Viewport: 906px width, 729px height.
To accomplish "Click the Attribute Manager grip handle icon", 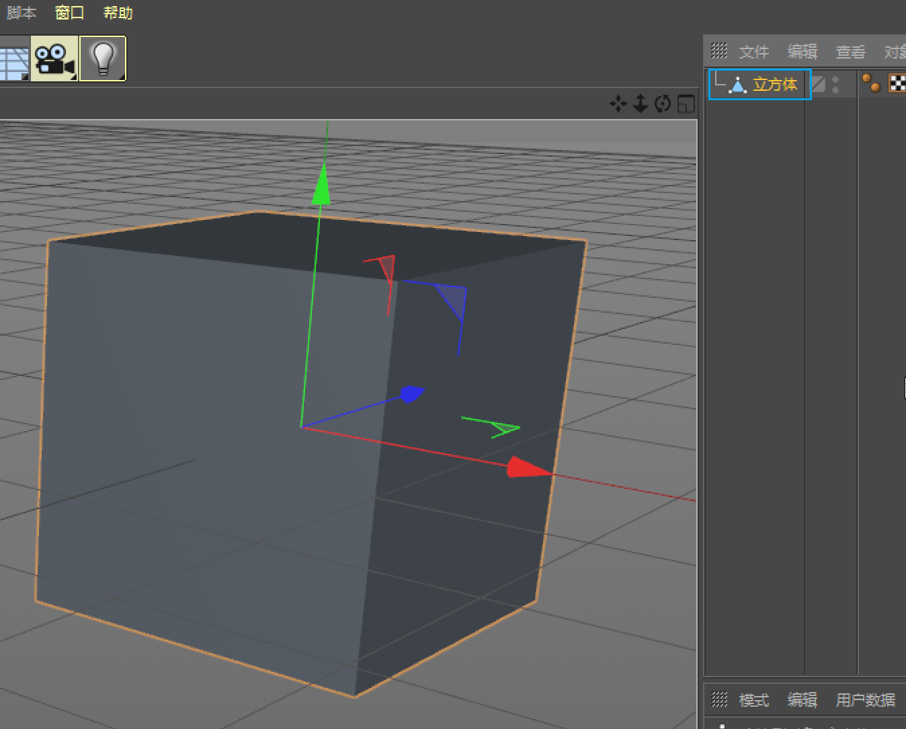I will 719,699.
